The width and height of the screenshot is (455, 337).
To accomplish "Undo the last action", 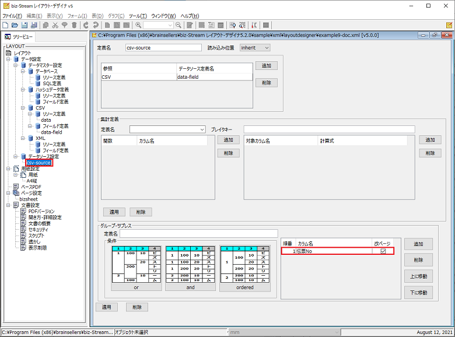I will [86, 25].
